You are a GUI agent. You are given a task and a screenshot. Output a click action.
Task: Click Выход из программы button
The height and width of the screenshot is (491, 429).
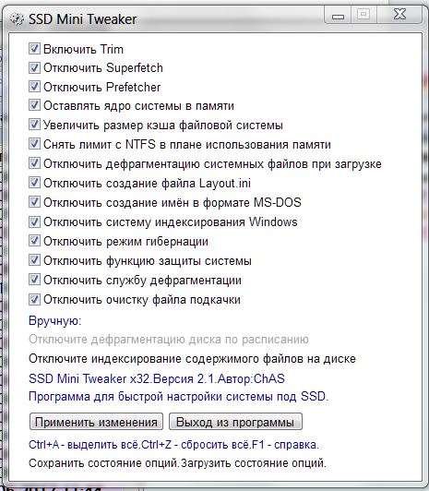coord(235,422)
